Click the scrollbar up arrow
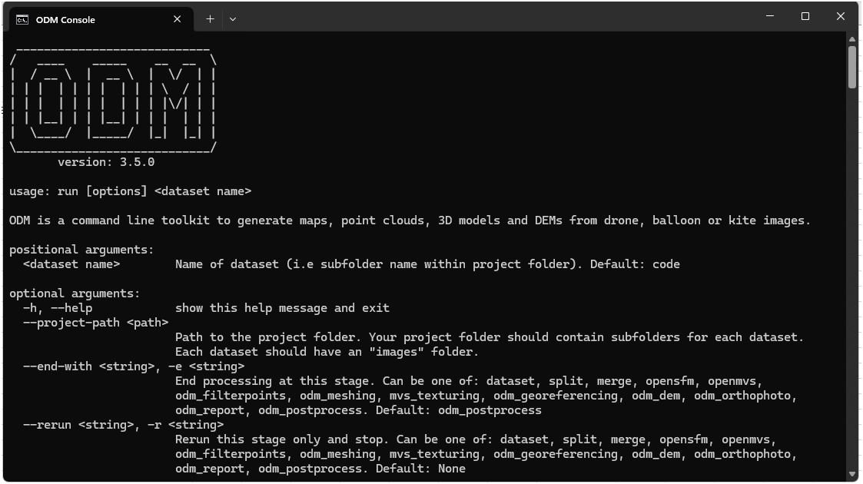This screenshot has width=863, height=484. point(852,38)
